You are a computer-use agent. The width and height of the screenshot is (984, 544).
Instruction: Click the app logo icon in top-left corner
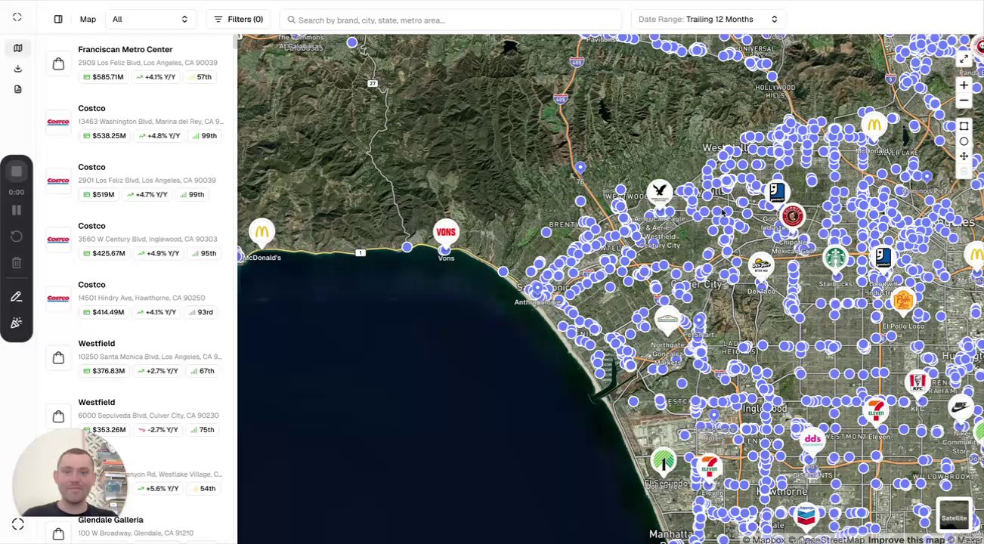17,17
